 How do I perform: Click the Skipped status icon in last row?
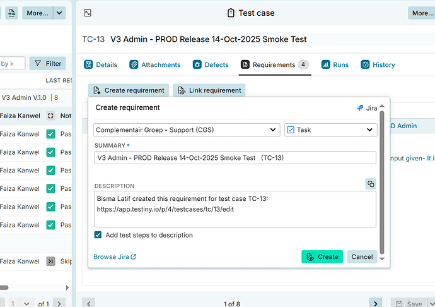point(51,262)
